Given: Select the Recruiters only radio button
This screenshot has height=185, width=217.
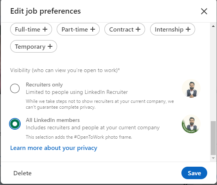Looking at the screenshot, I should pyautogui.click(x=15, y=88).
